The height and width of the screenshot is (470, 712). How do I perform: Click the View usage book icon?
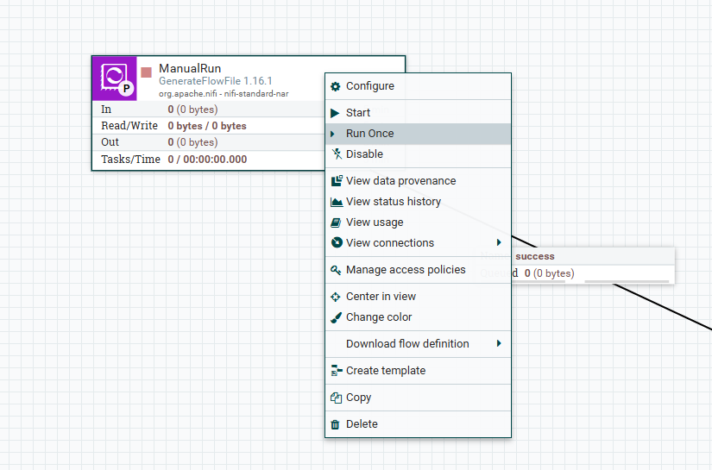pos(336,222)
